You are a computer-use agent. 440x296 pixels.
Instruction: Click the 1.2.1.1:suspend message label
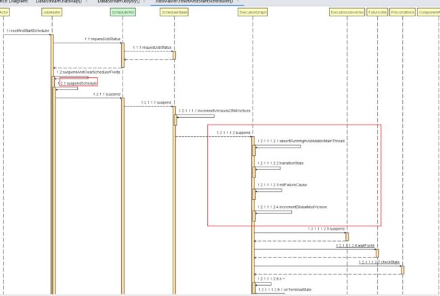click(107, 94)
